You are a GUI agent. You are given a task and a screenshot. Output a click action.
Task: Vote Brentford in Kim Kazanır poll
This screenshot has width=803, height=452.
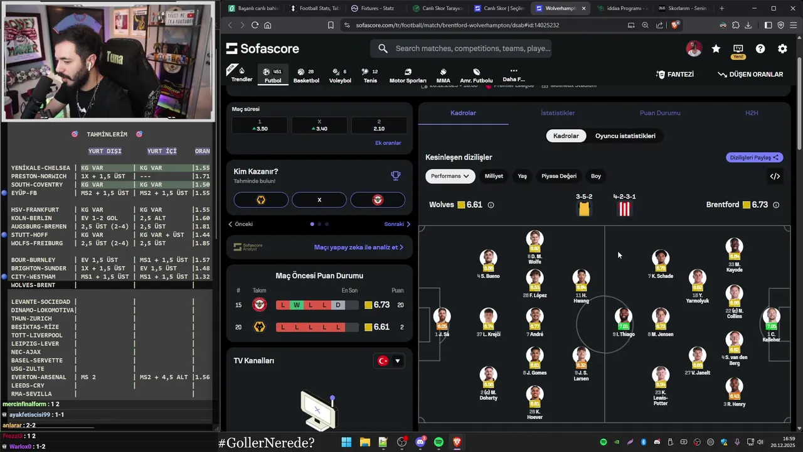click(378, 200)
